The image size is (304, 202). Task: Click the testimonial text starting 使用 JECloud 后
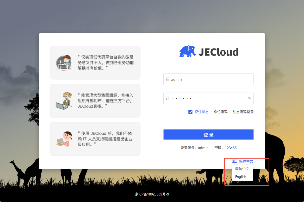[105, 139]
